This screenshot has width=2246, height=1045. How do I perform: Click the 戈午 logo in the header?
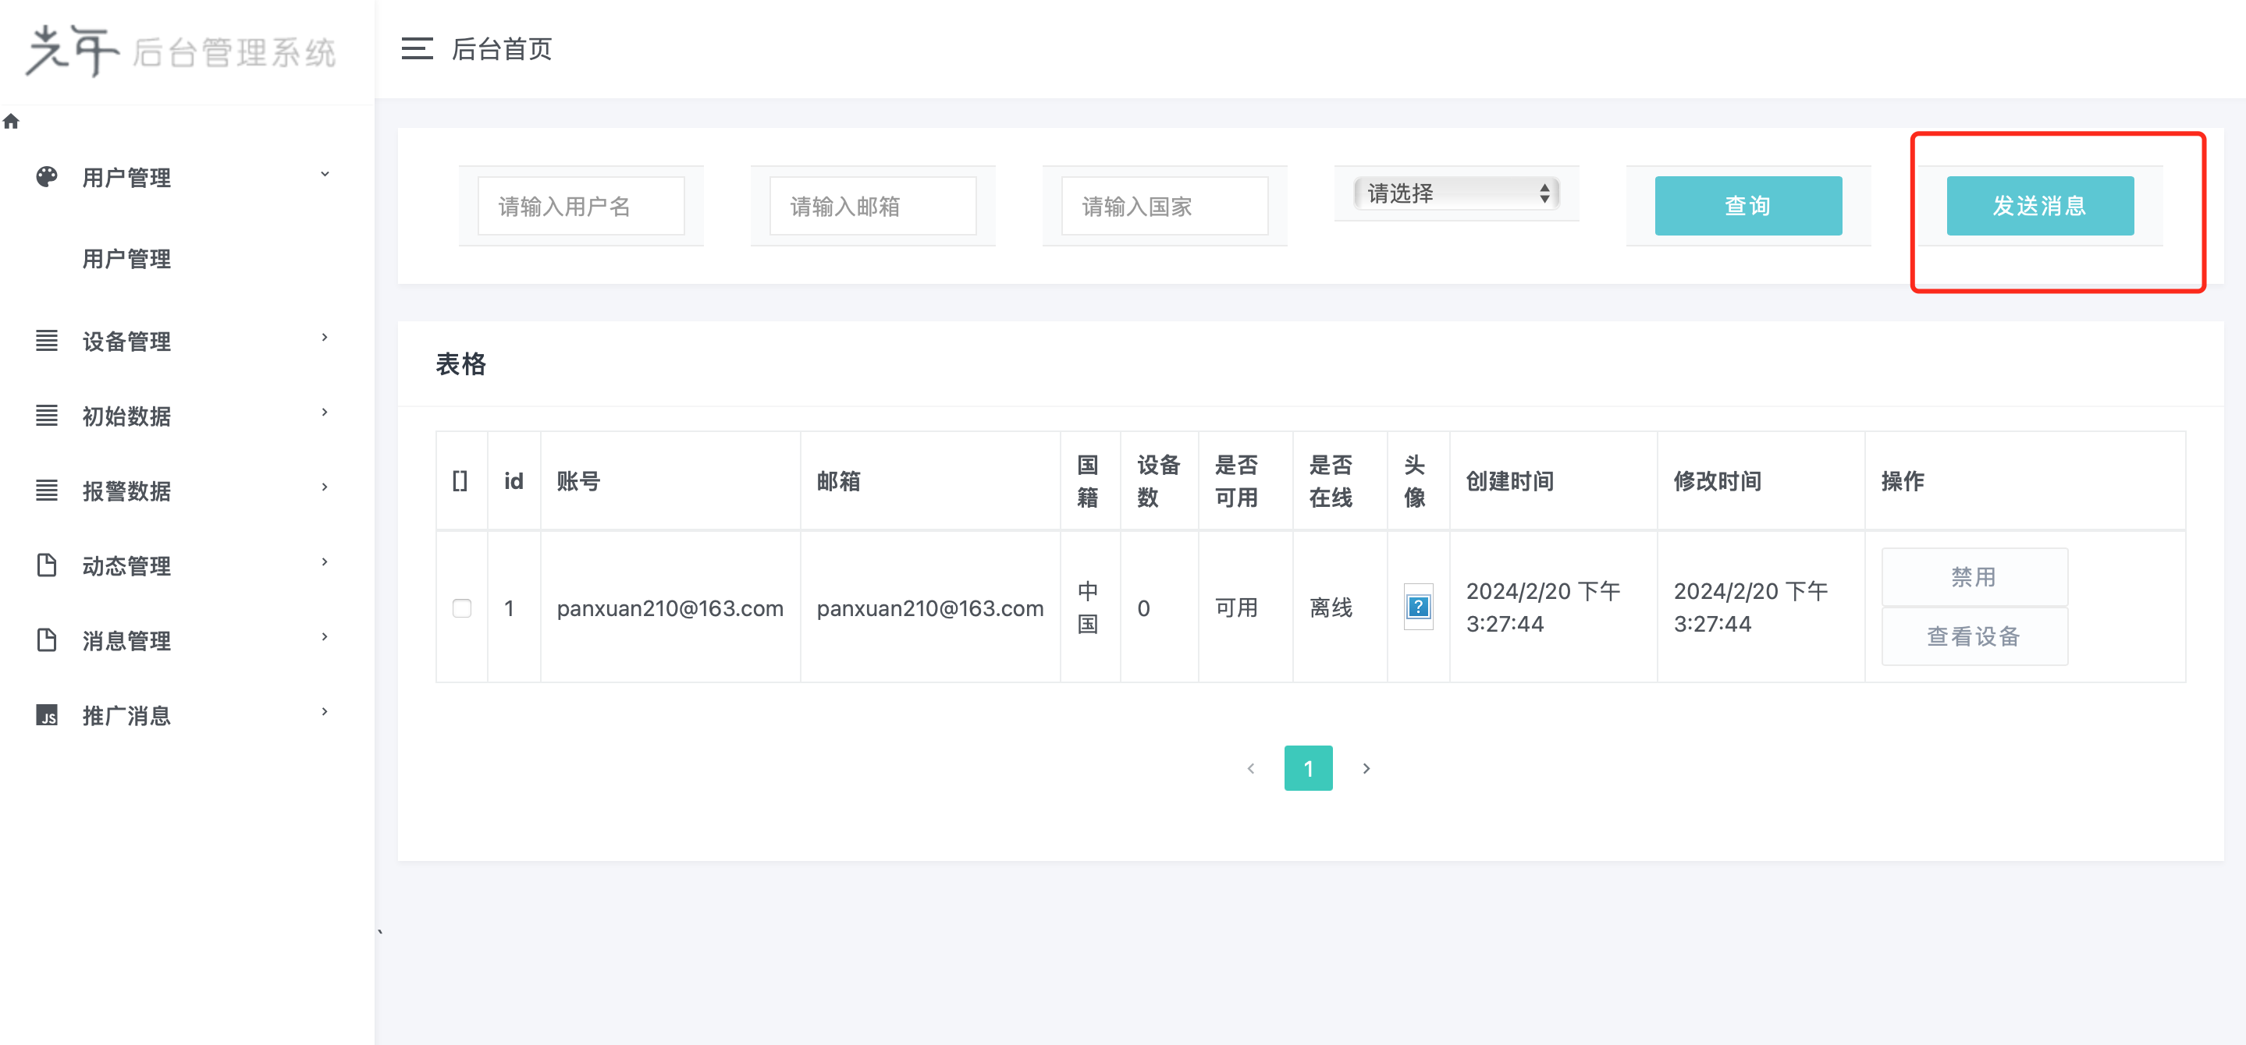73,51
